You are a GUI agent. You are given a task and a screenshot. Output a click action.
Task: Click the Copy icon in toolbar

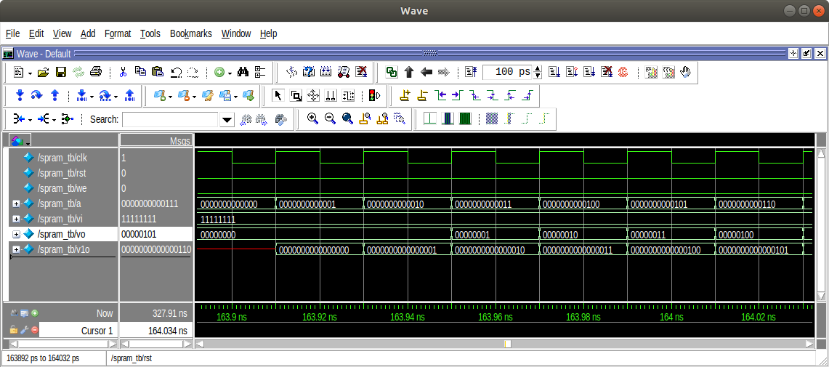click(x=140, y=72)
